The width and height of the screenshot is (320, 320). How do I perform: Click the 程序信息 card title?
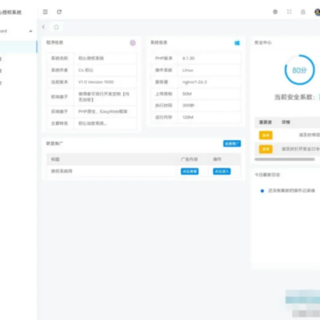click(54, 42)
